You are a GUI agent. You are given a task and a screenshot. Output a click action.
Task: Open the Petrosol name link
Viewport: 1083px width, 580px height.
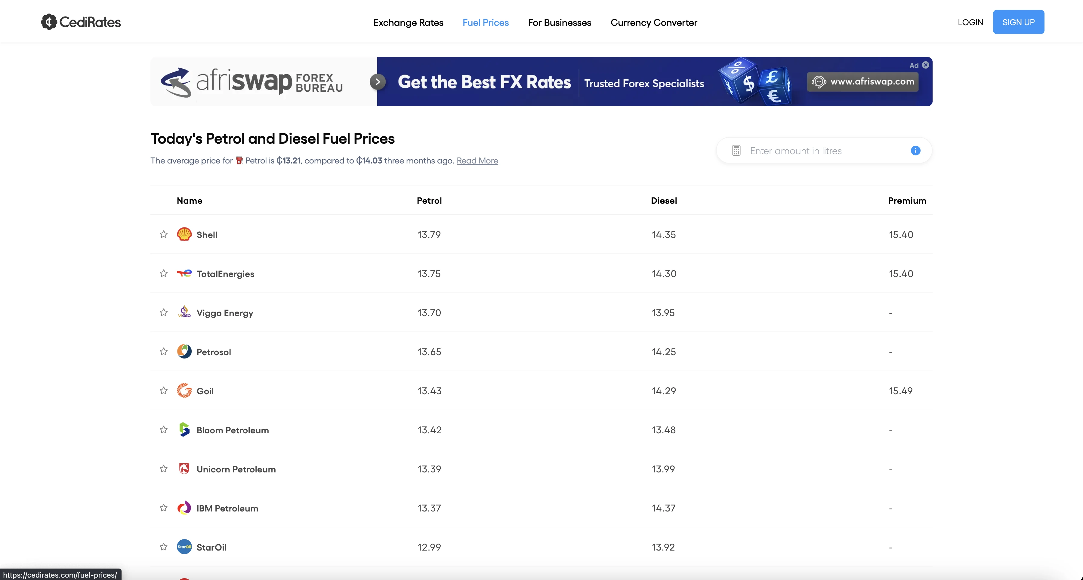[x=214, y=352]
